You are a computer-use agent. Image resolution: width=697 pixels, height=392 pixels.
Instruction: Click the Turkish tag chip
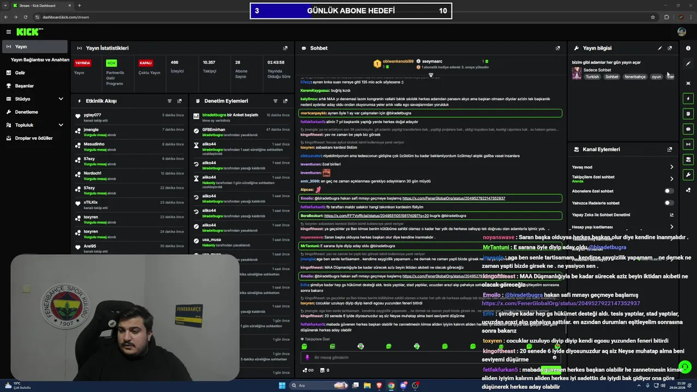[x=592, y=77]
